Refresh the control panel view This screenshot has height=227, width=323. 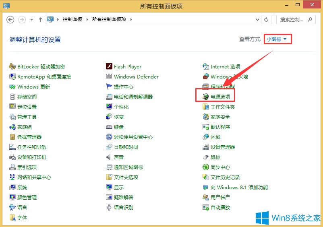click(266, 20)
